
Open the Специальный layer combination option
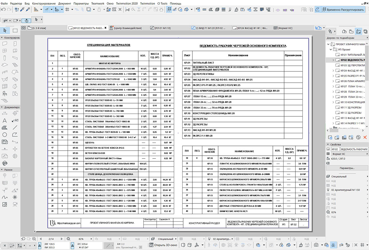[347, 176]
